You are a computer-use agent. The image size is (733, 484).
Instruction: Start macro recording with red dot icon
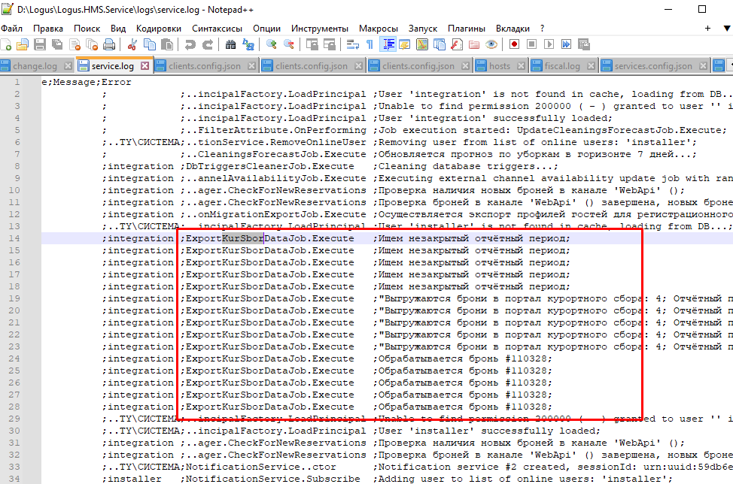pos(515,44)
